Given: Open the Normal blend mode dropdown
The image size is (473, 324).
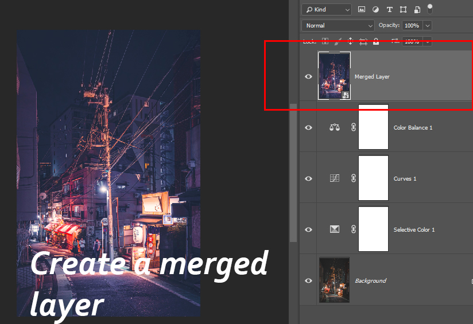Looking at the screenshot, I should [x=338, y=25].
